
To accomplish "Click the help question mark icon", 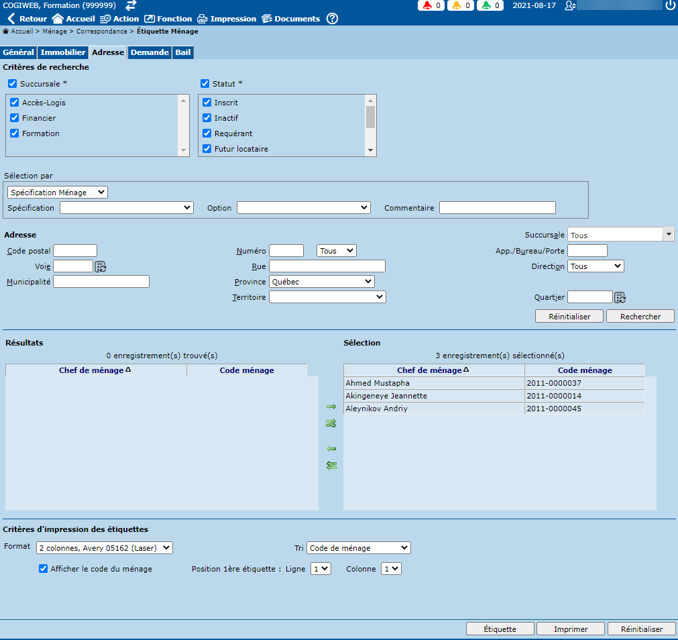I will 332,19.
